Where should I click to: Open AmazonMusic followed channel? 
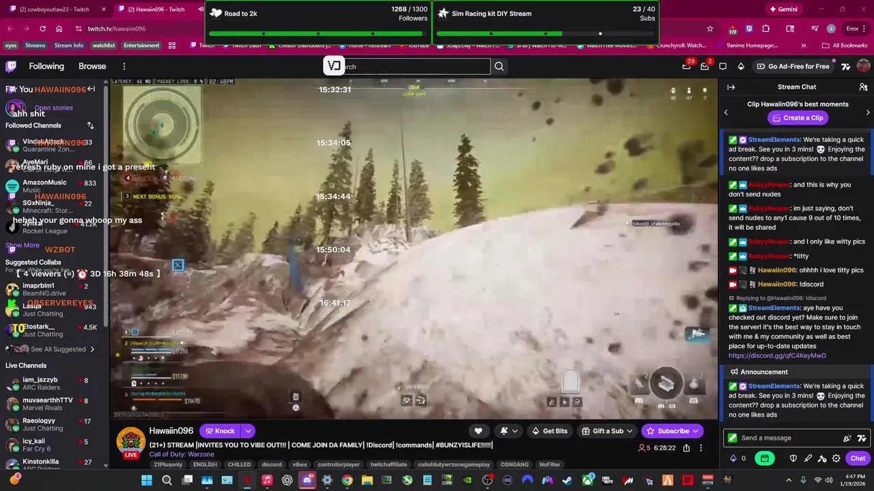pyautogui.click(x=53, y=186)
